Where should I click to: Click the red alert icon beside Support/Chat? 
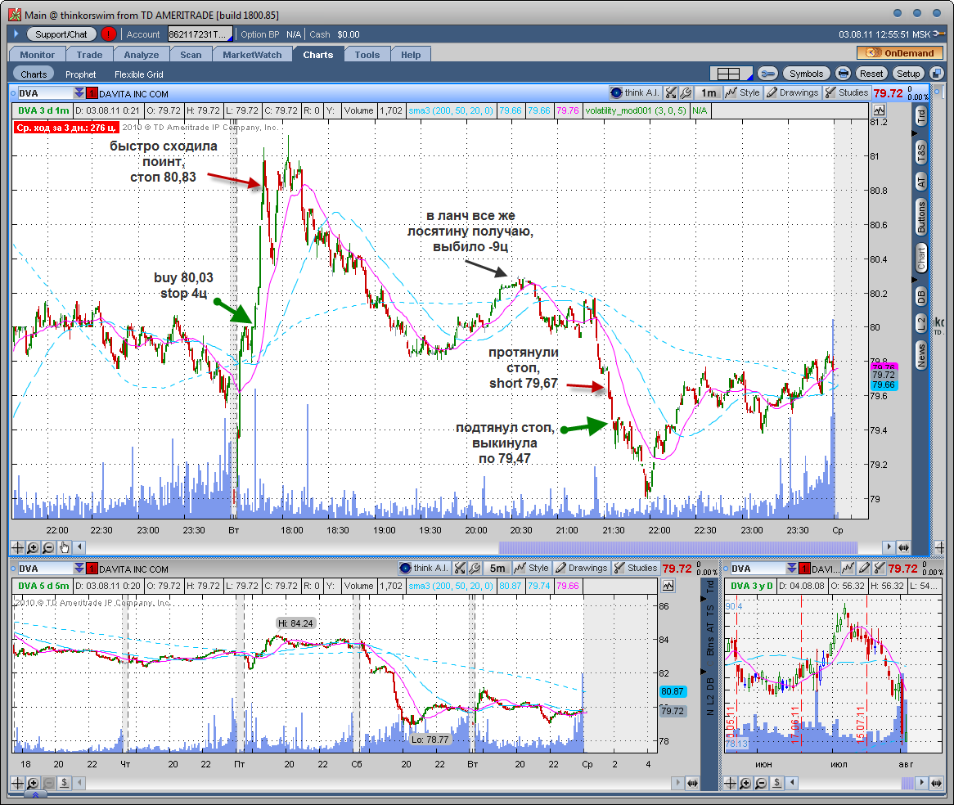coord(108,34)
